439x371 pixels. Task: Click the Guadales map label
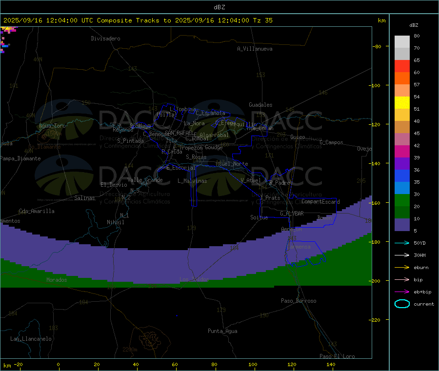[260, 105]
